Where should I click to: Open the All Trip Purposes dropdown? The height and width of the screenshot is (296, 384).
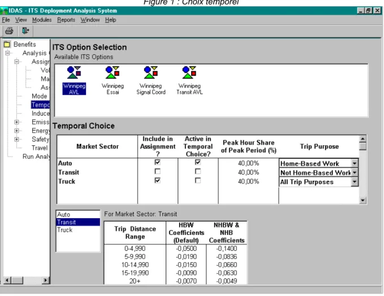355,182
